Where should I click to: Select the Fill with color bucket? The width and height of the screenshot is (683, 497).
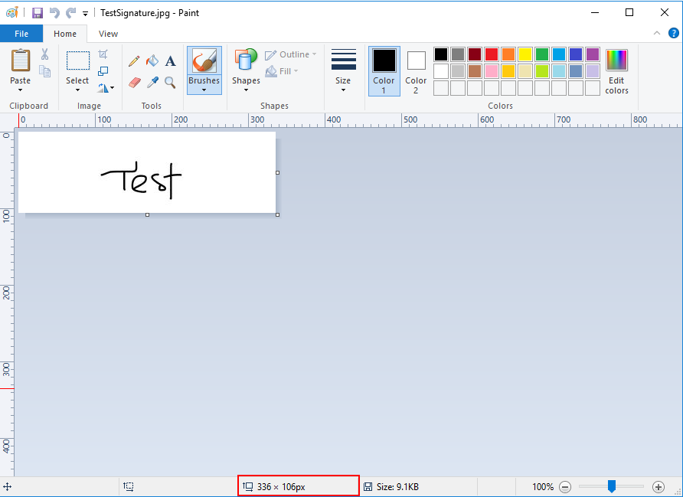tap(152, 60)
